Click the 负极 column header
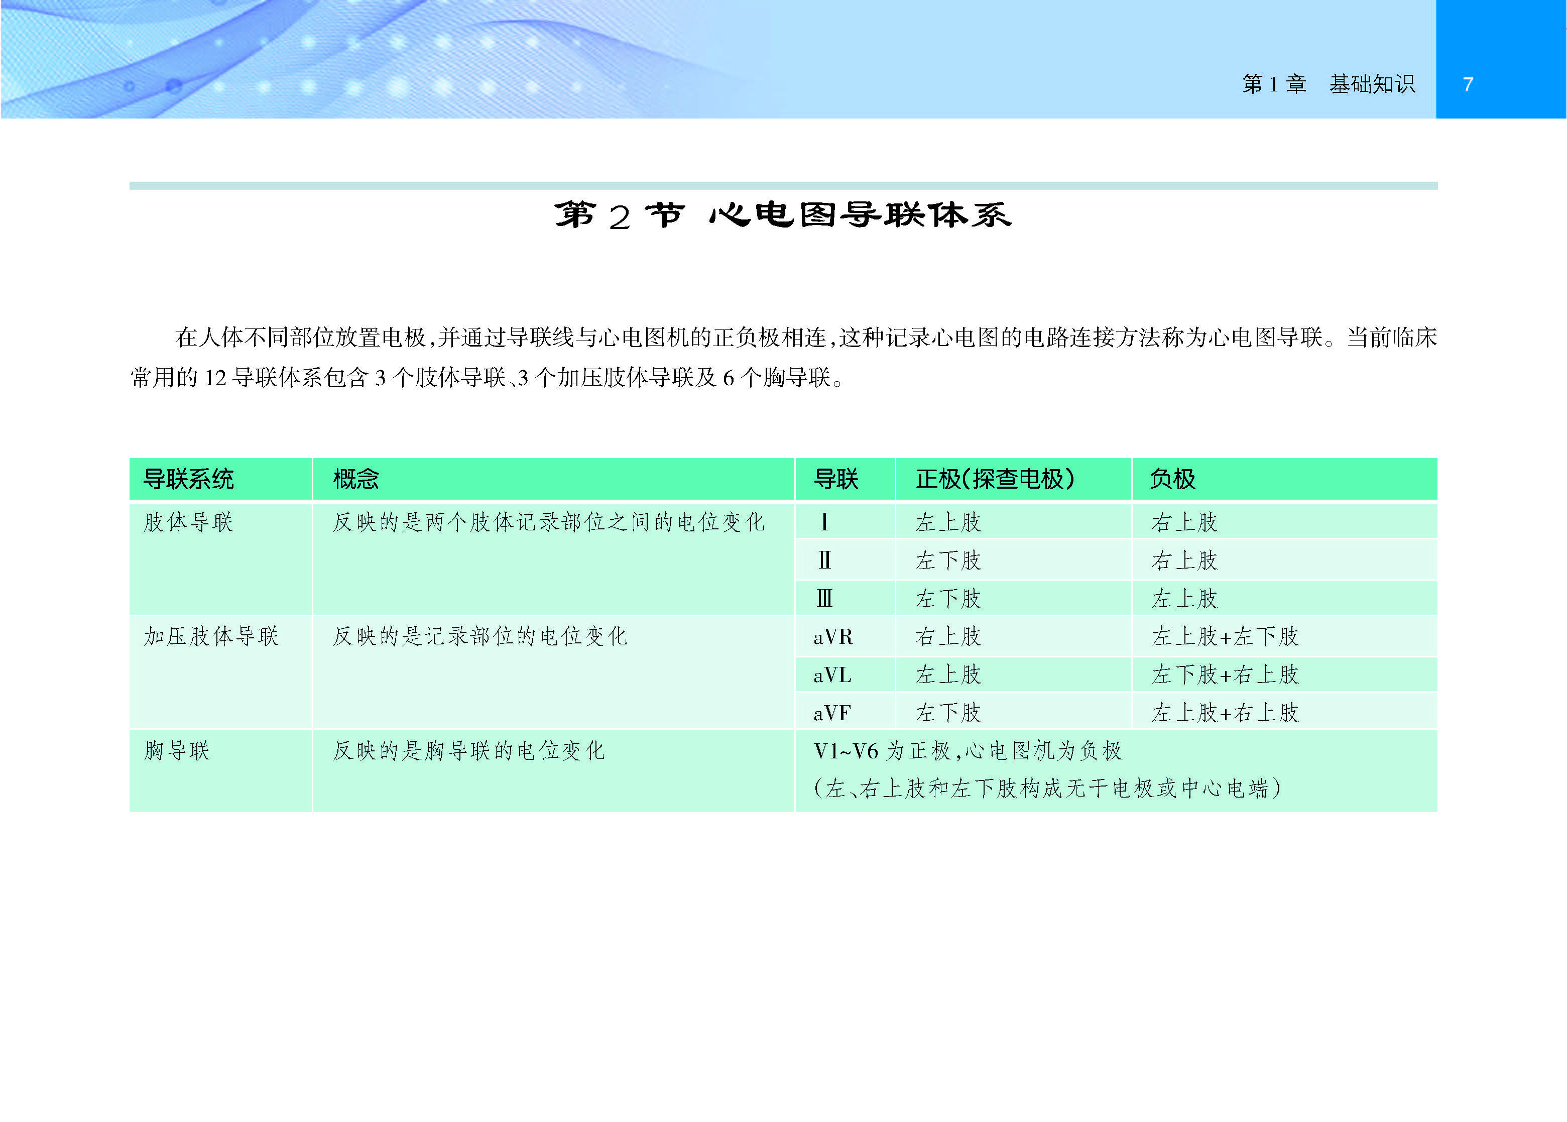 (1172, 479)
